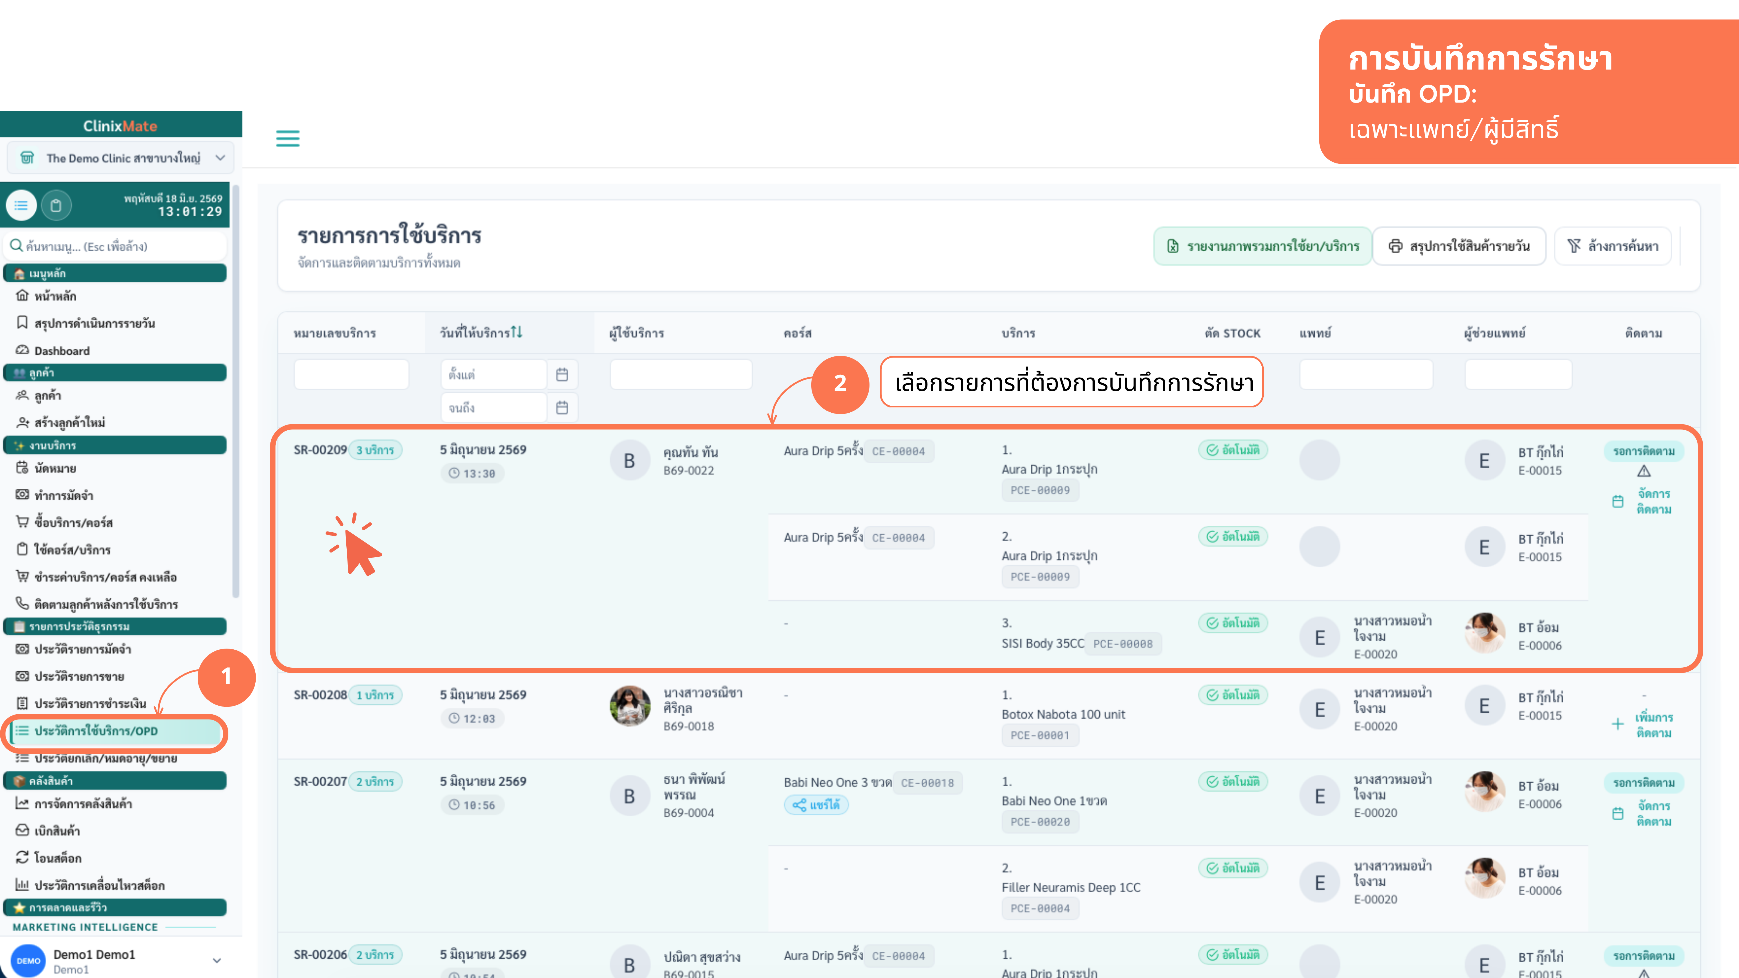
Task: Click the B avatar for คุณทัน ทัน
Action: (630, 460)
